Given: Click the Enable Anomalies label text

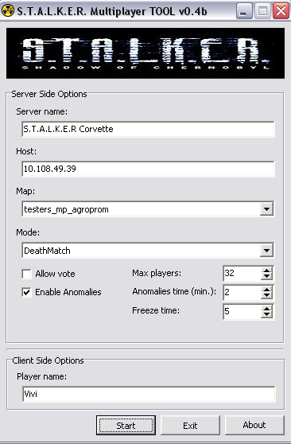Looking at the screenshot, I should click(68, 292).
